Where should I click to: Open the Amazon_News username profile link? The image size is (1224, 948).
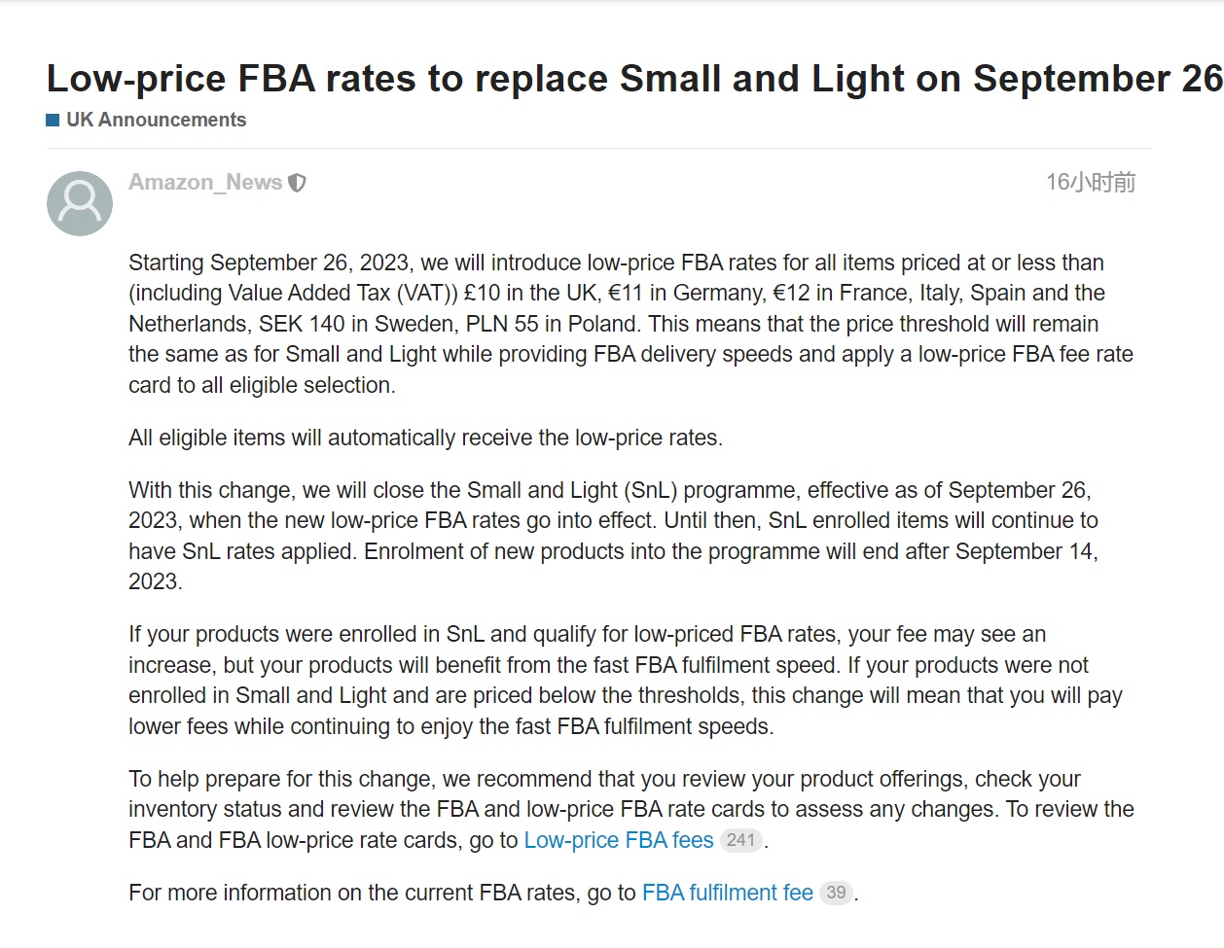[205, 183]
